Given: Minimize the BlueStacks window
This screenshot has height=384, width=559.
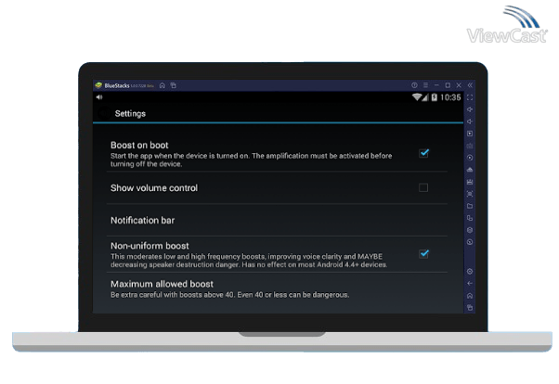Looking at the screenshot, I should pos(436,85).
